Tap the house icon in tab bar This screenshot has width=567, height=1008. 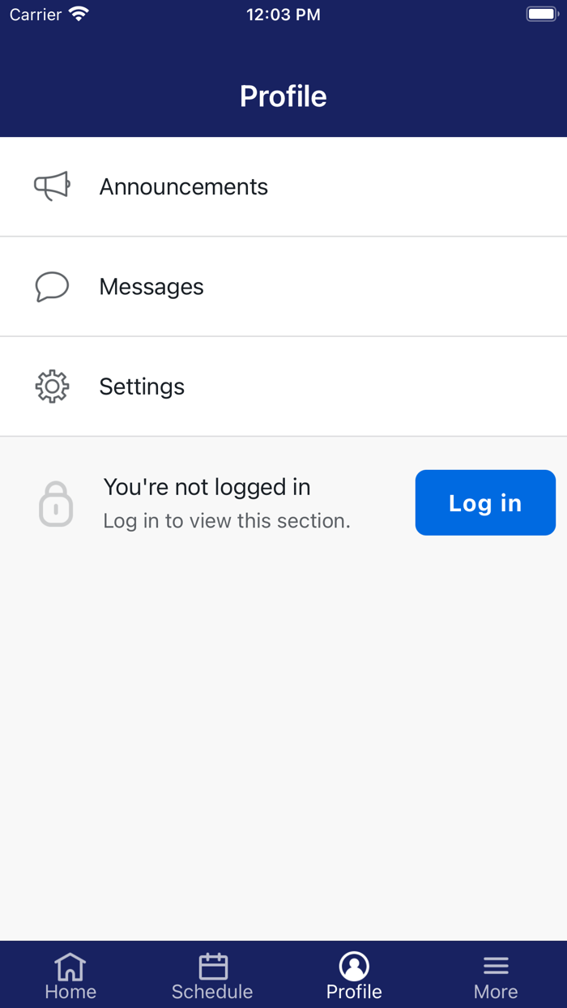(x=70, y=966)
